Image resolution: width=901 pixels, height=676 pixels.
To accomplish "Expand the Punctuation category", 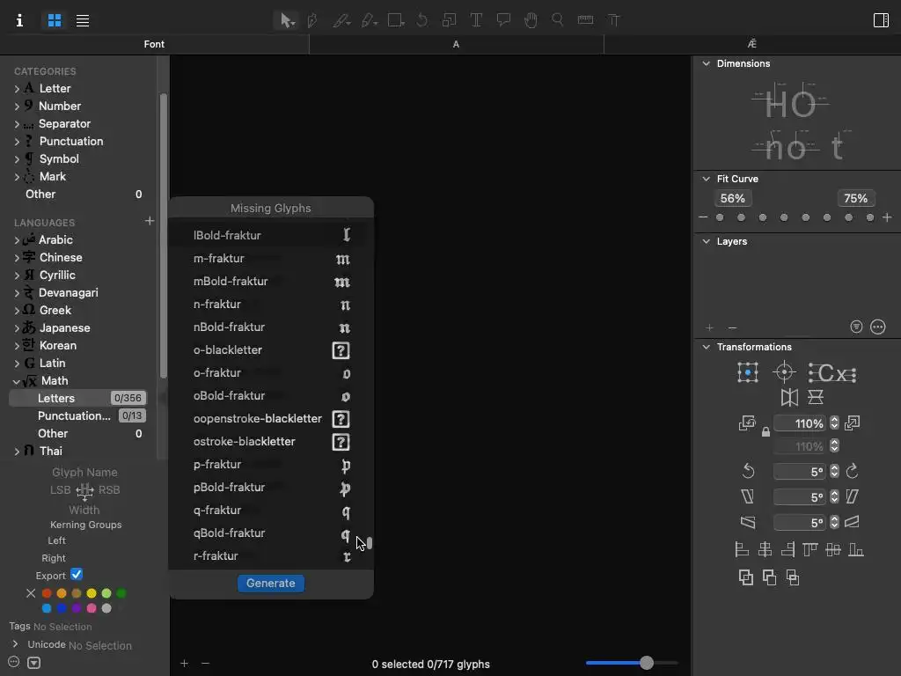I will pos(17,142).
